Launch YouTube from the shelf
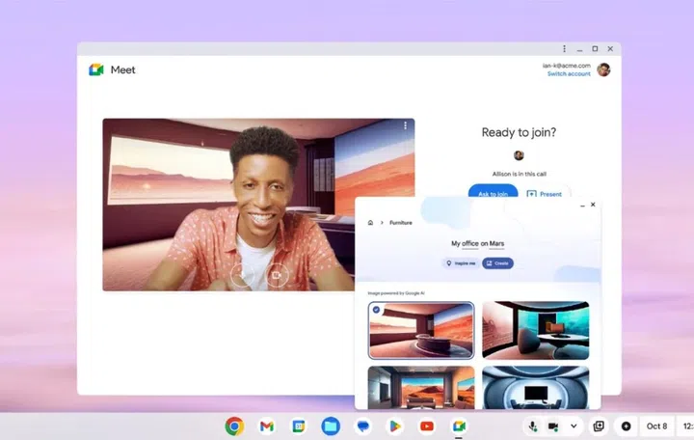The width and height of the screenshot is (694, 440). (426, 426)
